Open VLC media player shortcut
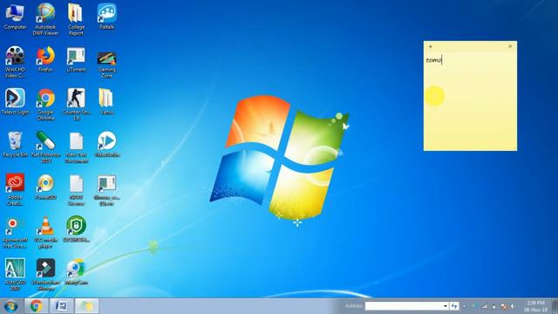Image resolution: width=558 pixels, height=314 pixels. [x=45, y=233]
